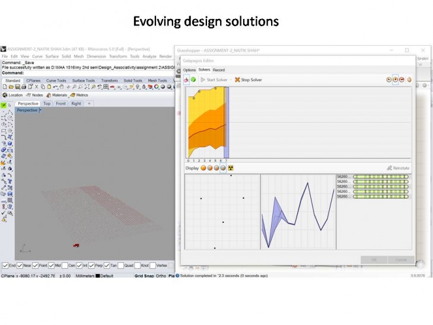433x325 pixels.
Task: Click the Save file icon in Standard toolbar
Action: pyautogui.click(x=18, y=87)
